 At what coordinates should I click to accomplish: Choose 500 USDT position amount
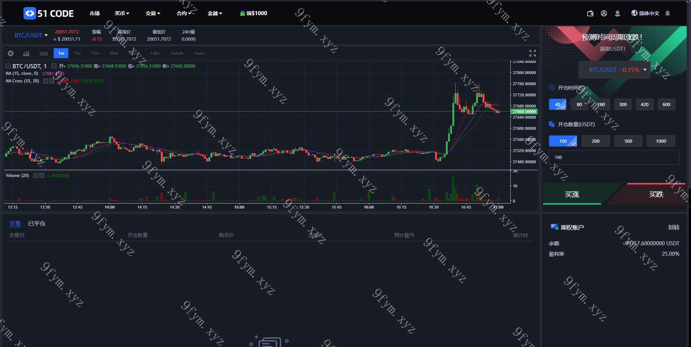(x=628, y=141)
